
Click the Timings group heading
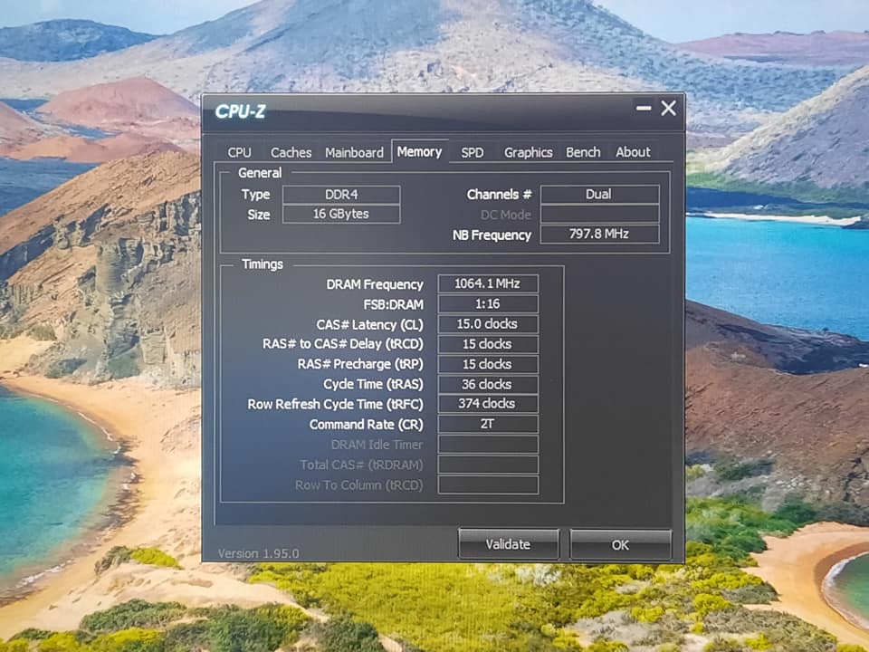[263, 264]
